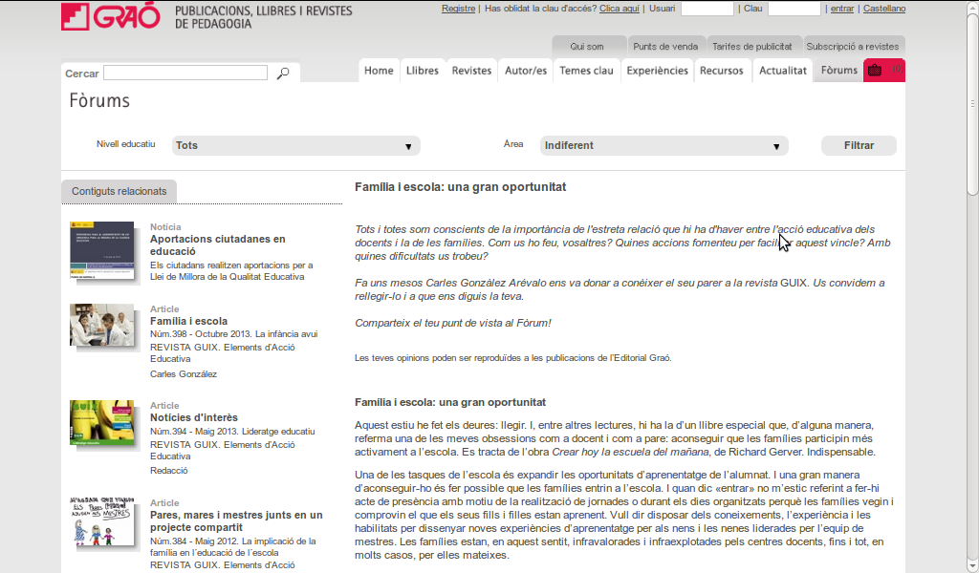Open the Qui som page
The image size is (979, 573).
(587, 46)
